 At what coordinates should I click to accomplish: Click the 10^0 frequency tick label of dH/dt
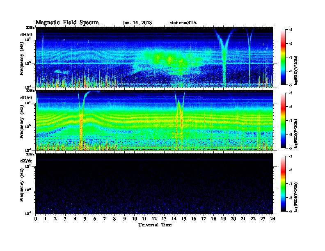coord(28,63)
